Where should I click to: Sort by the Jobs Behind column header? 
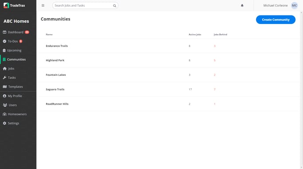point(220,35)
